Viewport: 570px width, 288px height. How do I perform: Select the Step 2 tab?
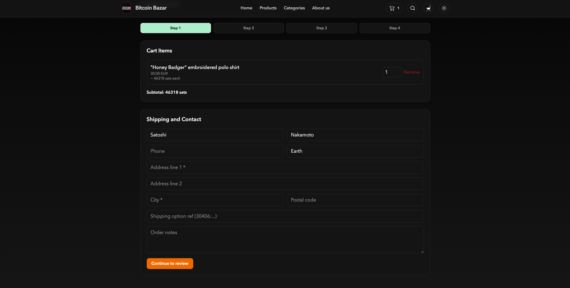tap(249, 28)
